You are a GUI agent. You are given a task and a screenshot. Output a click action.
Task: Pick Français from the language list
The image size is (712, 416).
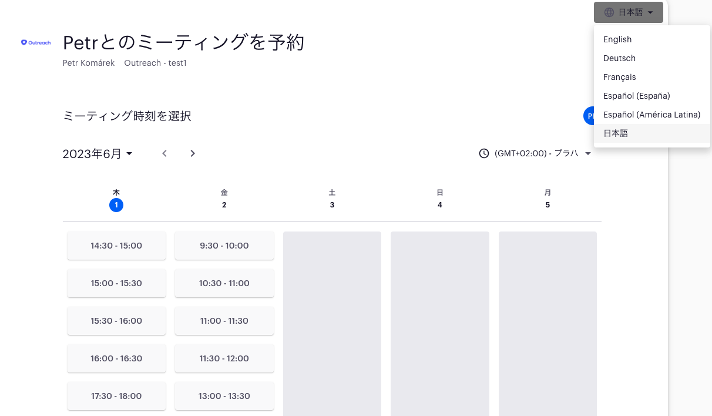619,77
